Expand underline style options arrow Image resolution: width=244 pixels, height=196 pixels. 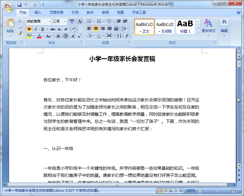coord(47,29)
